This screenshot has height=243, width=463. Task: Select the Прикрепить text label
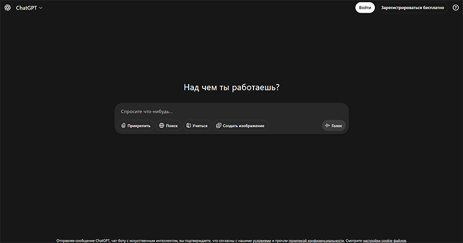click(x=139, y=126)
